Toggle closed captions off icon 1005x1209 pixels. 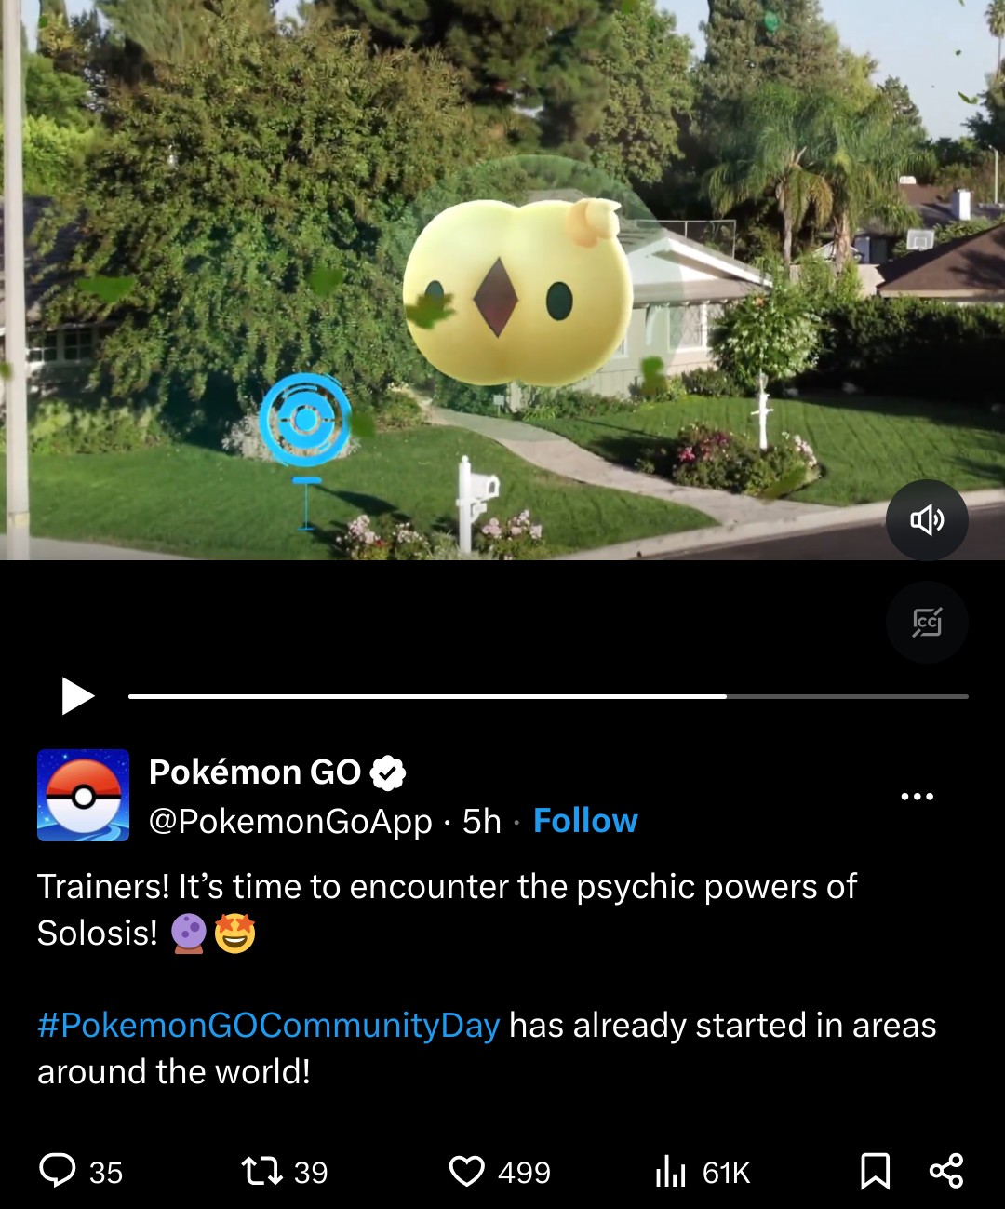click(927, 622)
